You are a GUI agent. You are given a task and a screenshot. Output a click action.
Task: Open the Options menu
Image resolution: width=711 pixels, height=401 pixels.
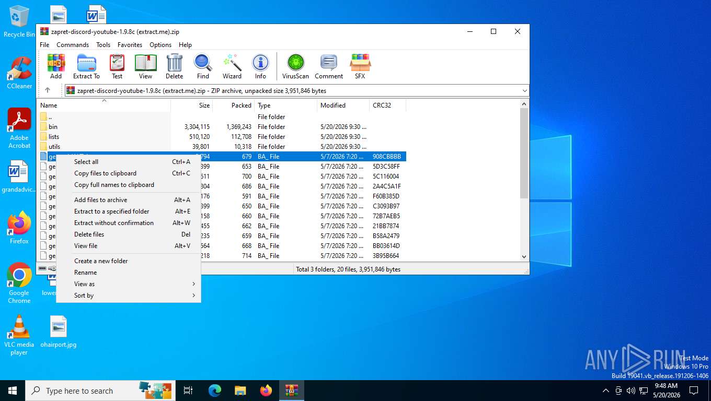click(160, 45)
